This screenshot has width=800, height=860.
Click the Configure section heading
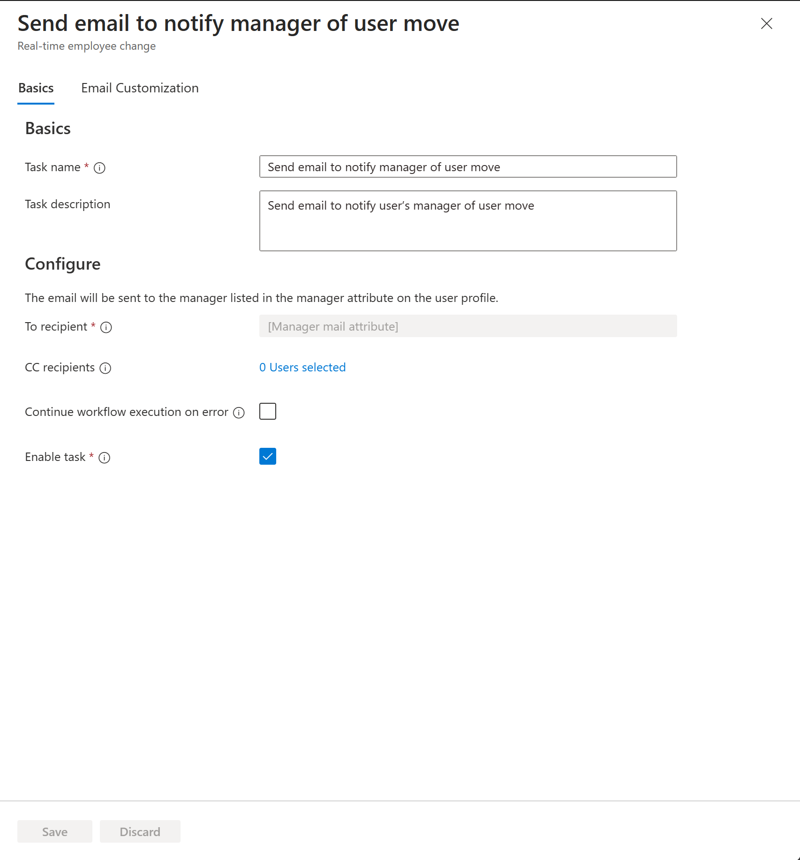(x=63, y=264)
